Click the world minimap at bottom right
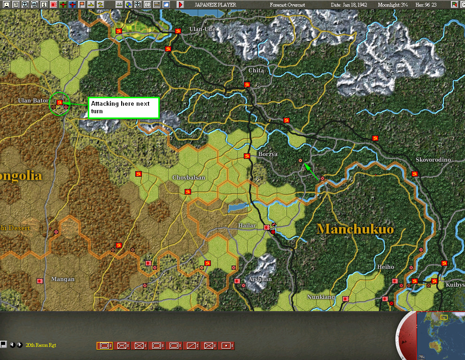 click(441, 336)
